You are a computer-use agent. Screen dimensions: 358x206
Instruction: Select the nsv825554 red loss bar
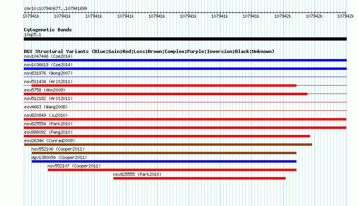(x=185, y=128)
